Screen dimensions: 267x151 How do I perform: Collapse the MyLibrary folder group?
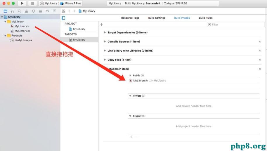(5, 22)
